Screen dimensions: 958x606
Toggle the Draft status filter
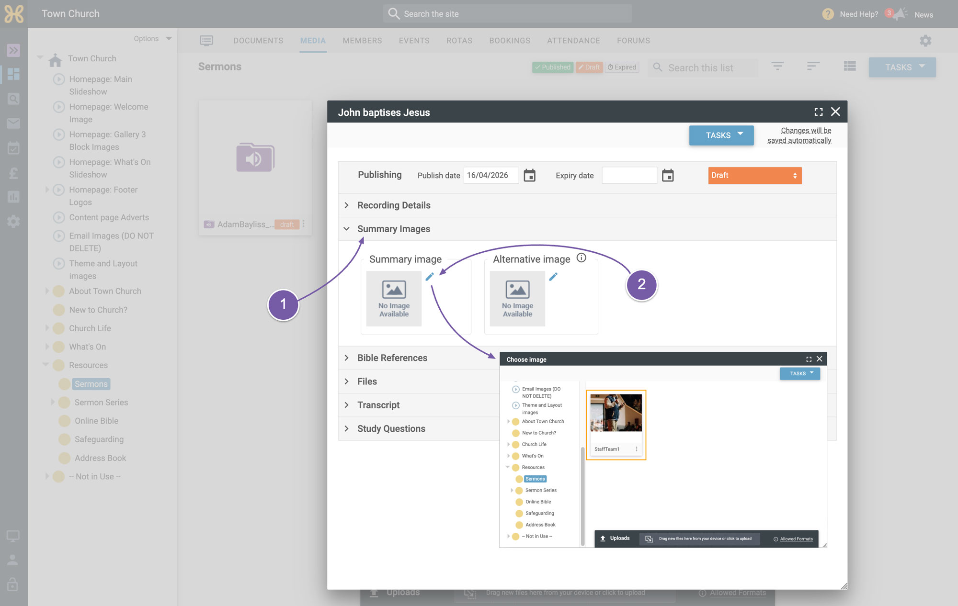pos(589,67)
